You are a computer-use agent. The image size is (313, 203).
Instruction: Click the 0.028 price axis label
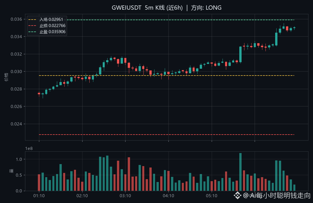(17, 89)
